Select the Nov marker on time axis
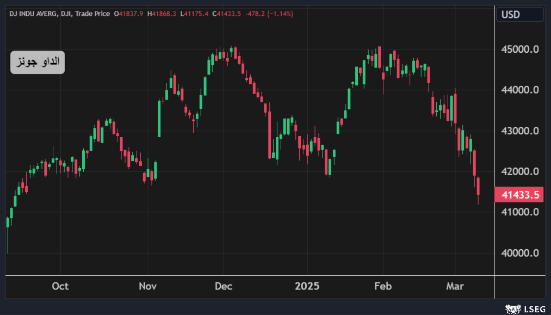This screenshot has height=315, width=551. click(148, 286)
